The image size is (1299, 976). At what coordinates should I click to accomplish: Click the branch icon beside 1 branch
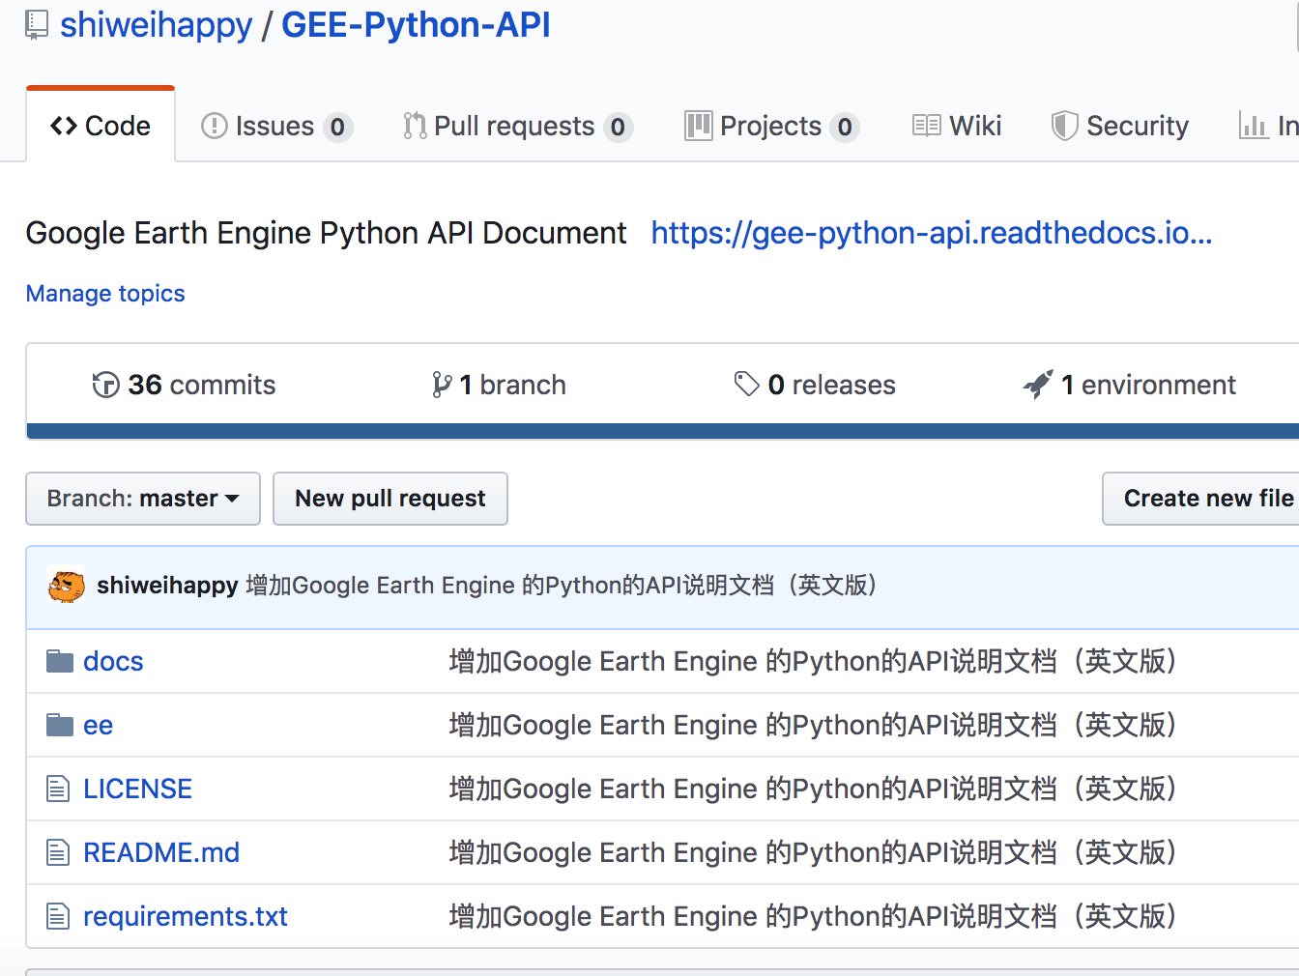click(443, 384)
